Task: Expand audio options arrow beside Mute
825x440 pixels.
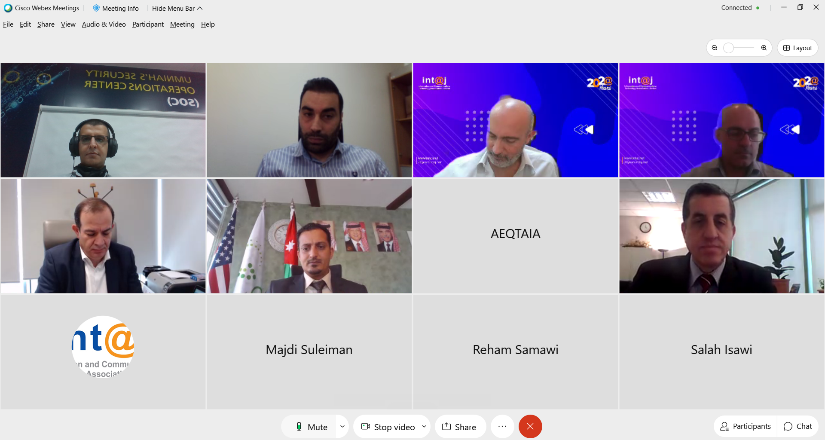Action: [342, 427]
